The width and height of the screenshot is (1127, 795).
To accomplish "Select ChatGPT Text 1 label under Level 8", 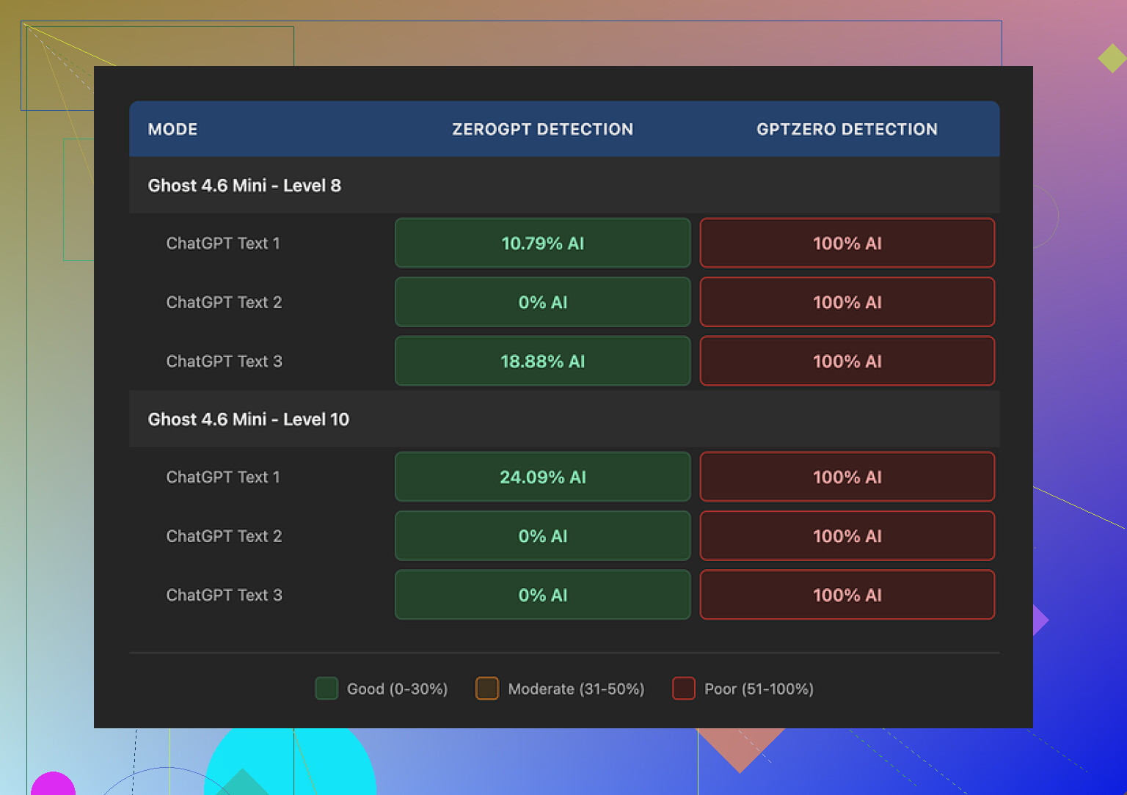I will (x=223, y=243).
